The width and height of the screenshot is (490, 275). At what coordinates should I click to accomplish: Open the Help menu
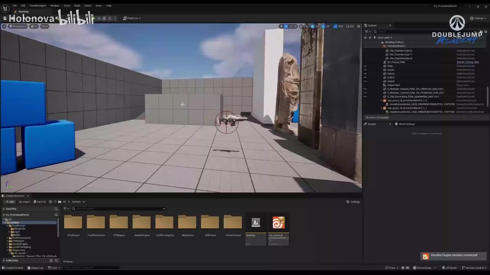[x=109, y=6]
